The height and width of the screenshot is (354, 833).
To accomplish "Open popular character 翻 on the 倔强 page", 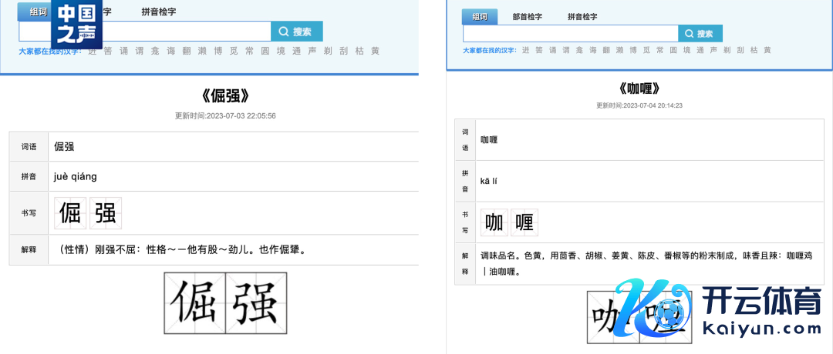I will point(187,52).
